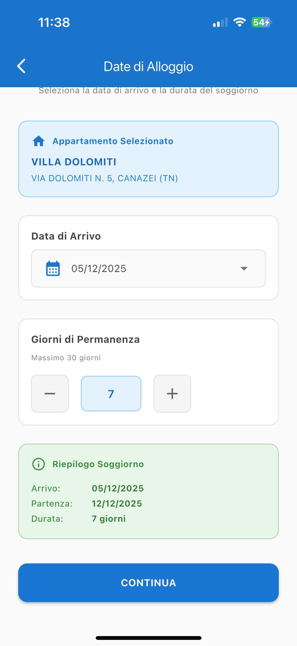The width and height of the screenshot is (297, 646).
Task: Open the arrival date dropdown
Action: [x=148, y=268]
